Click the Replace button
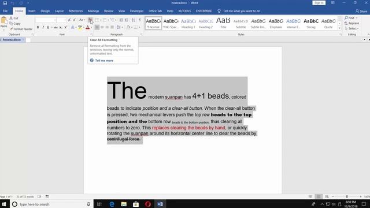This screenshot has width=370, height=208. 352,23
